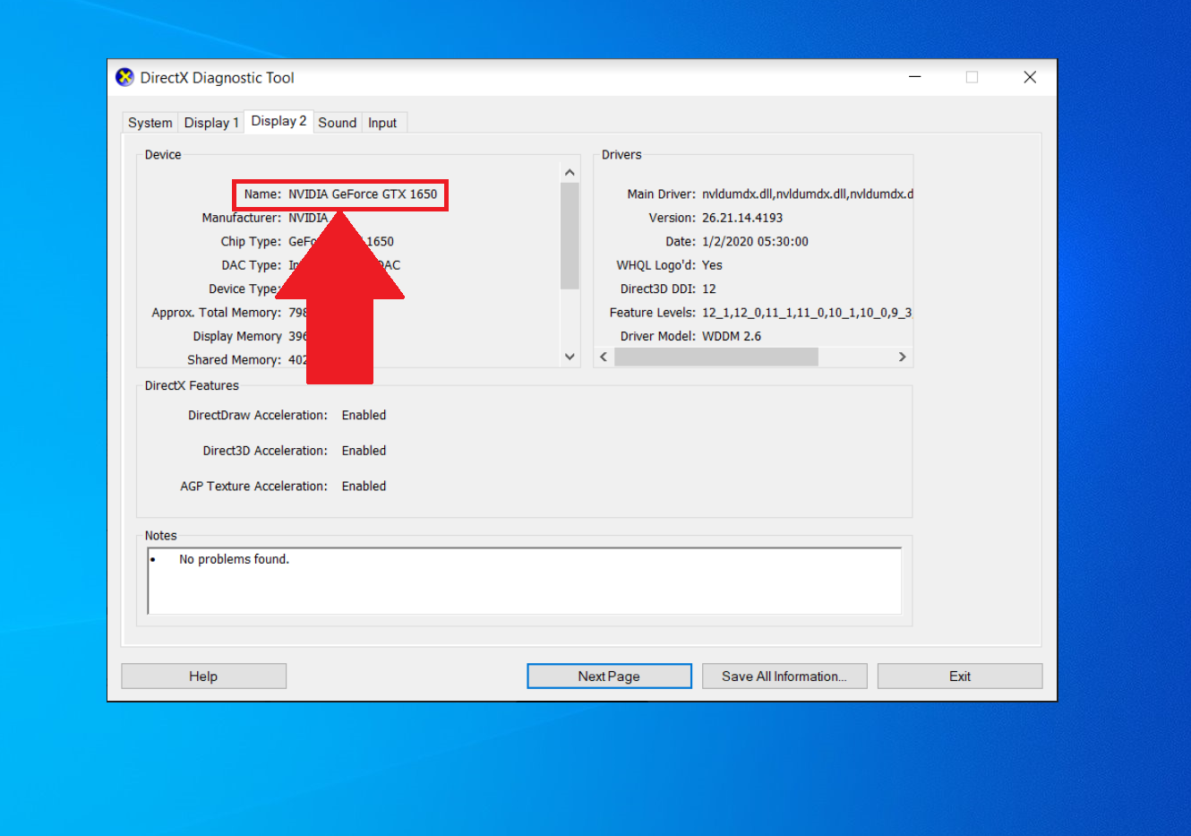Click the currently active Display 2 tab

tap(278, 120)
